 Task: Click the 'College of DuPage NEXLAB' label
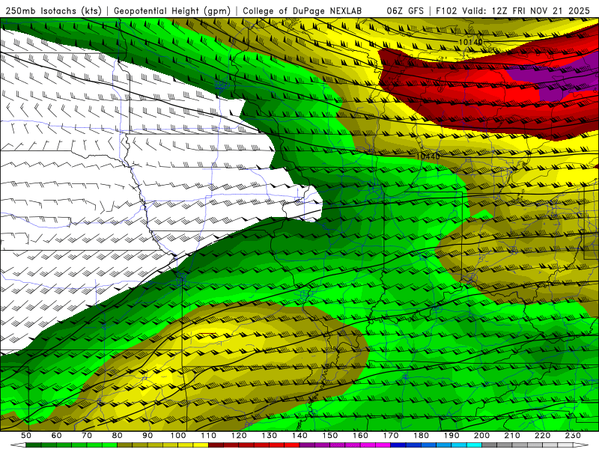[302, 10]
